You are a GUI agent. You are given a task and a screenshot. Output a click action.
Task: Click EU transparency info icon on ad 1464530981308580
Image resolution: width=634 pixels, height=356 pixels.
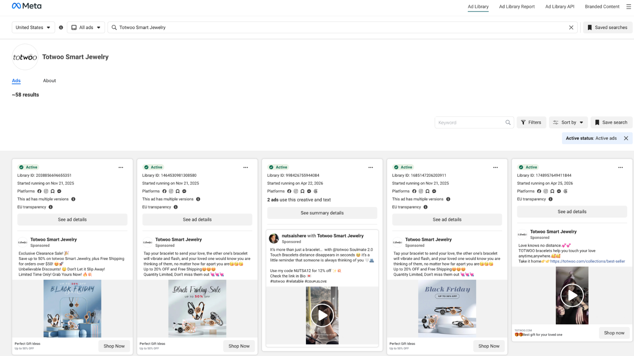tap(176, 207)
